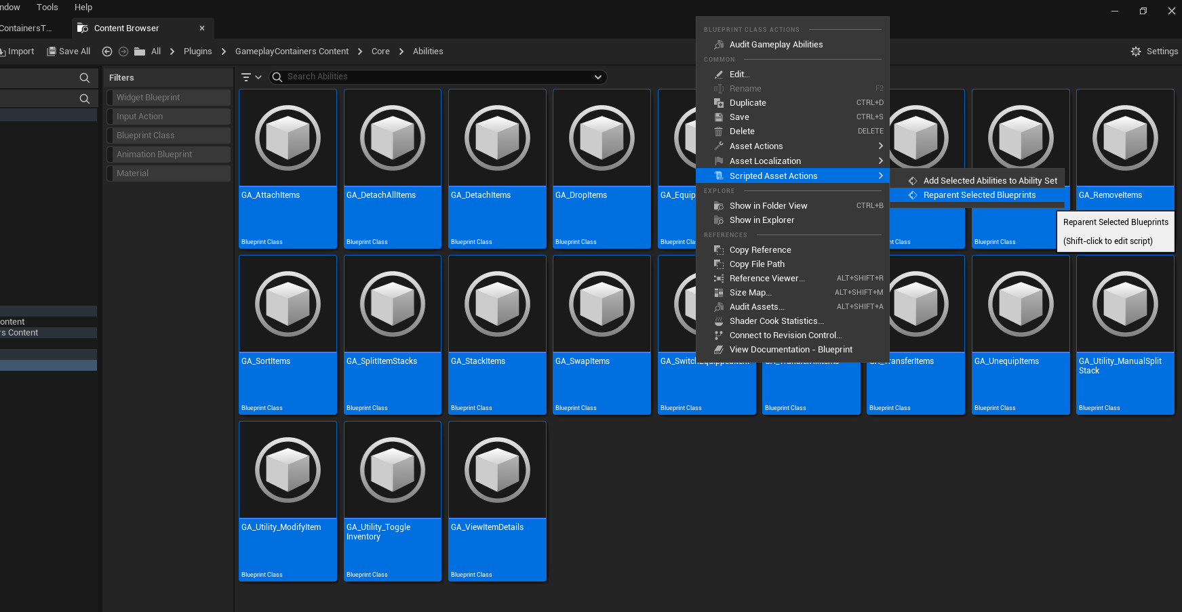Image resolution: width=1182 pixels, height=612 pixels.
Task: Select GA_DetachAllItems asset
Action: click(x=393, y=169)
